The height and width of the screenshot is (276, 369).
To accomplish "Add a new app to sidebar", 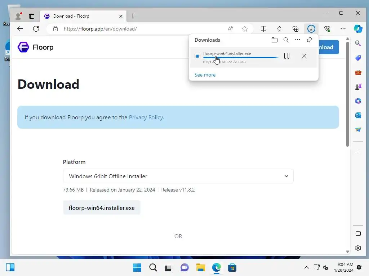I will coord(358,153).
